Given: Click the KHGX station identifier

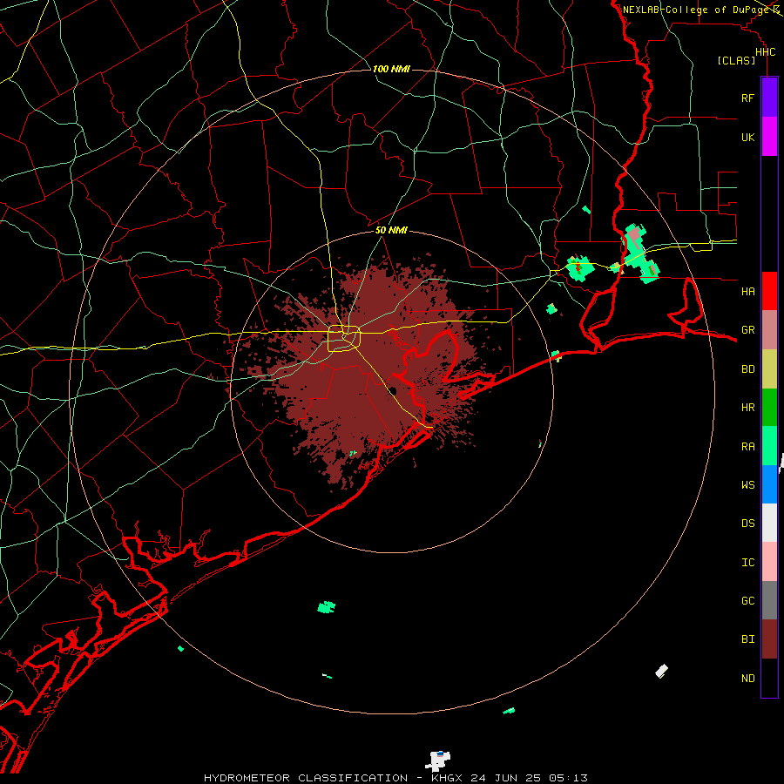Looking at the screenshot, I should [x=447, y=778].
